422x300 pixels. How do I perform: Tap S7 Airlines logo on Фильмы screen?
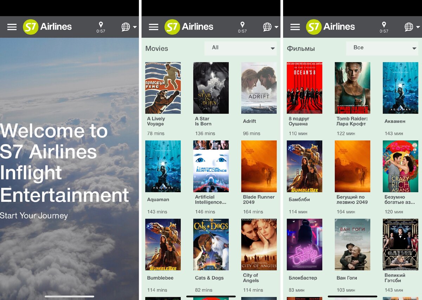pyautogui.click(x=331, y=27)
